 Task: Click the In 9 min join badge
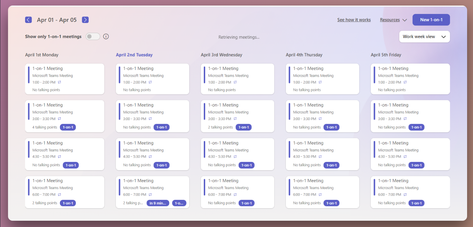[x=158, y=203]
